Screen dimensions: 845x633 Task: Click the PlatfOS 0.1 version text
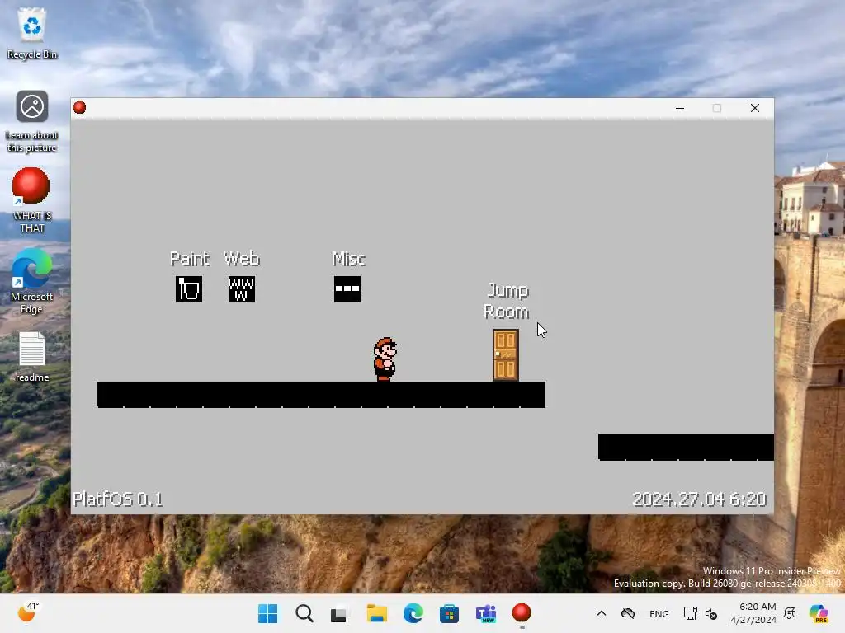[x=118, y=499]
